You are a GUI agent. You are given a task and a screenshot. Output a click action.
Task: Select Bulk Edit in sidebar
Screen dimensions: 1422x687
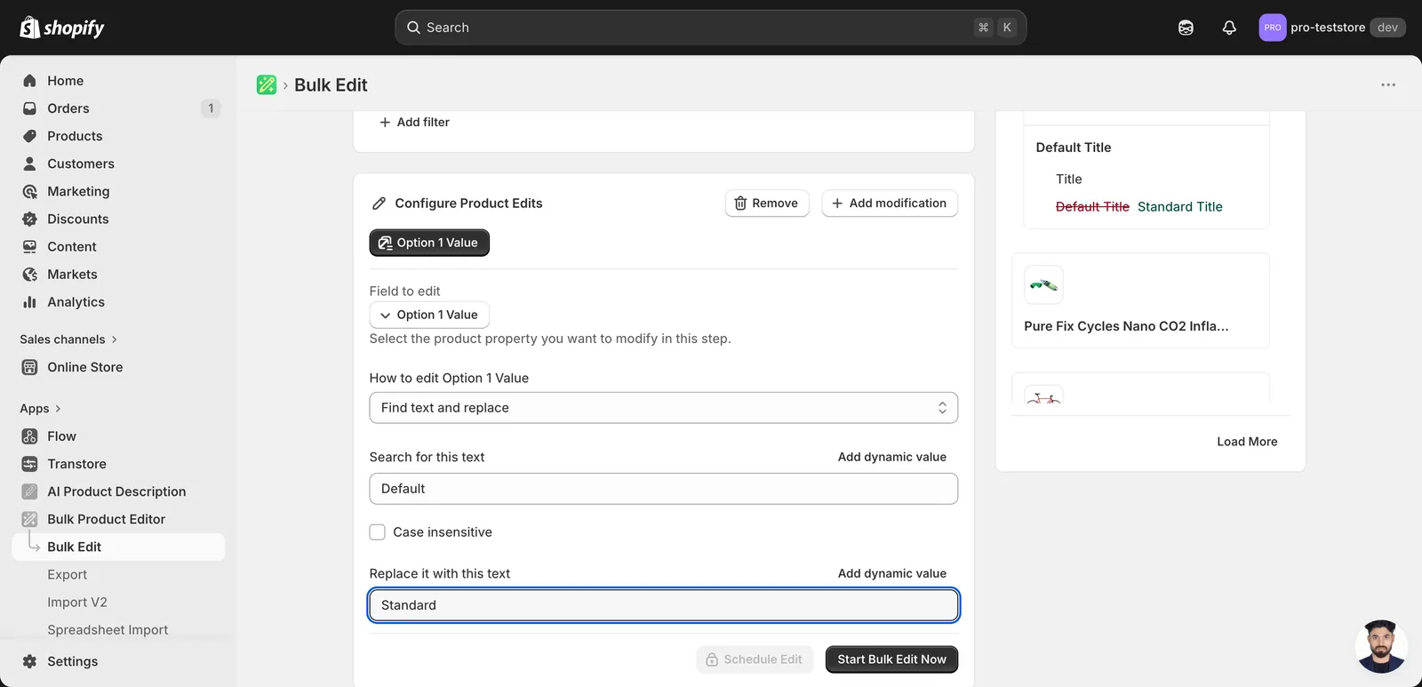click(x=118, y=547)
